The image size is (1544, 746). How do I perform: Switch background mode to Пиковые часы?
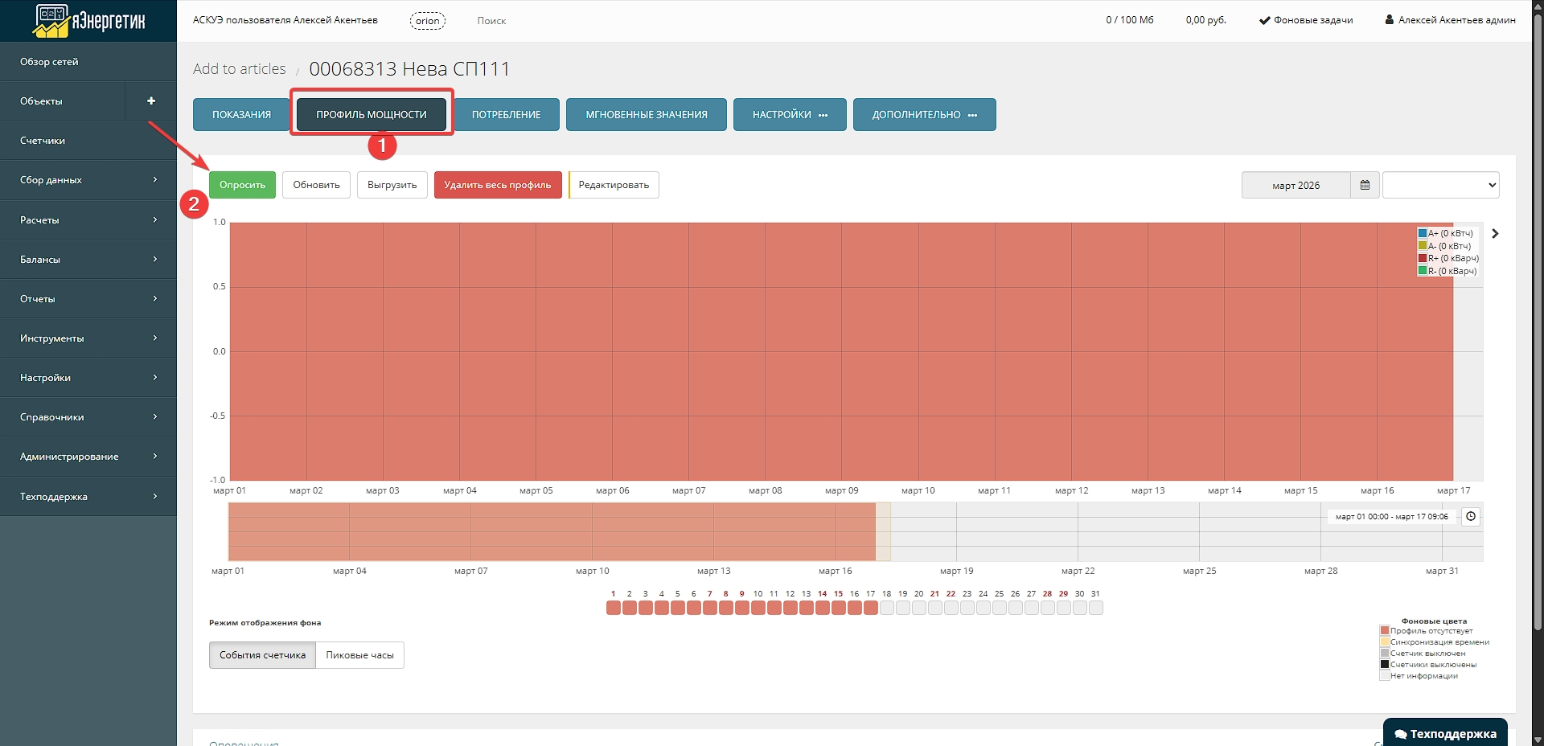pos(359,655)
